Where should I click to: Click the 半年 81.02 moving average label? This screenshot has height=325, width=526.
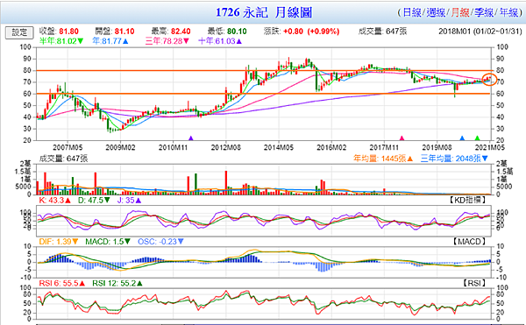[x=61, y=41]
